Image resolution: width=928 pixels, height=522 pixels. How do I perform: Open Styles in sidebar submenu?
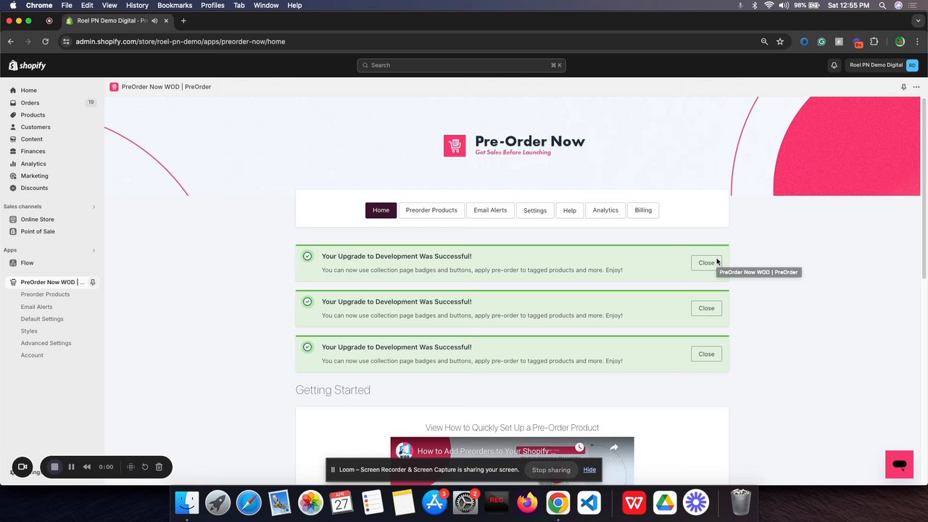[29, 331]
